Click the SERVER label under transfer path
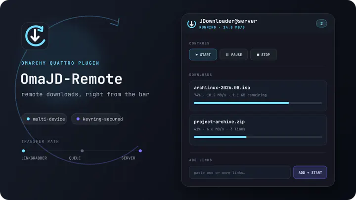356x200 pixels. (128, 158)
